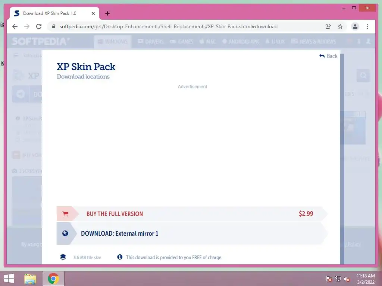The image size is (382, 286).
Task: Click the Softpedia user account icon
Action: pyautogui.click(x=368, y=41)
